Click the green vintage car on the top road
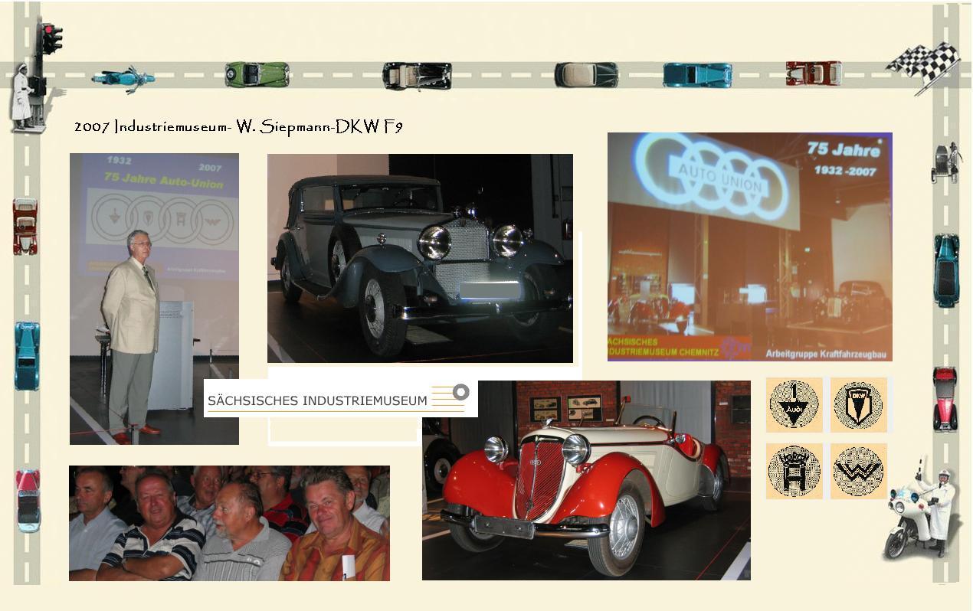The width and height of the screenshot is (973, 611). pos(257,75)
